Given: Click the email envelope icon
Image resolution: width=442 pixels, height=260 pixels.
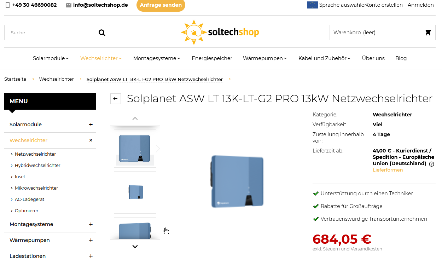Looking at the screenshot, I should pyautogui.click(x=69, y=5).
